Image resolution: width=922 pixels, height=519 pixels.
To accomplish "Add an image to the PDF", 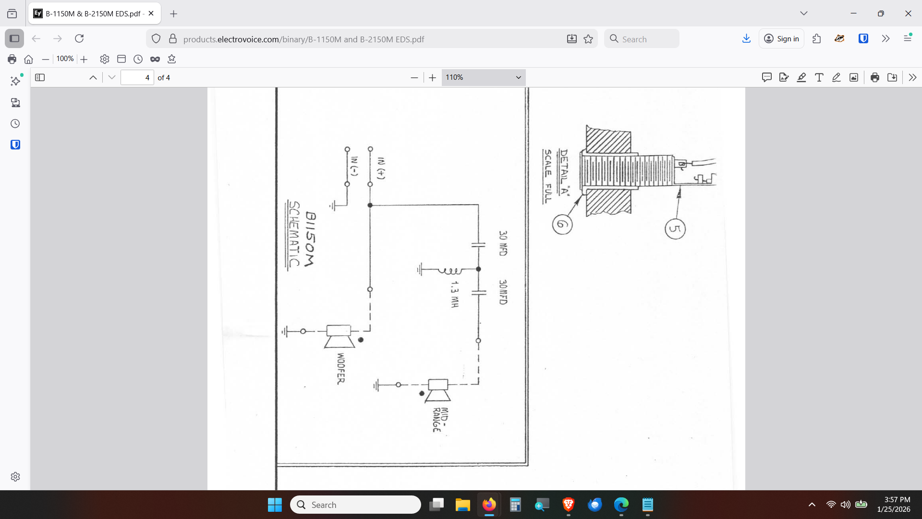I will pyautogui.click(x=854, y=77).
